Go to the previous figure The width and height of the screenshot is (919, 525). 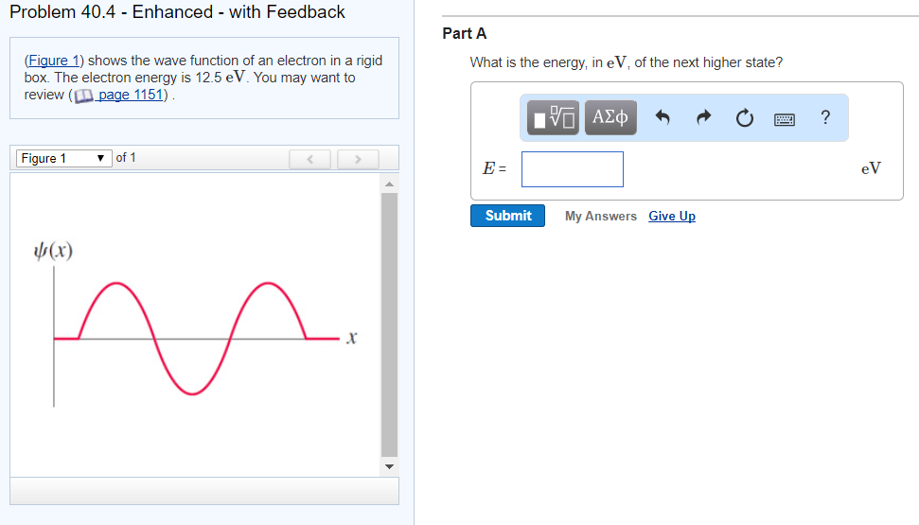[x=309, y=159]
